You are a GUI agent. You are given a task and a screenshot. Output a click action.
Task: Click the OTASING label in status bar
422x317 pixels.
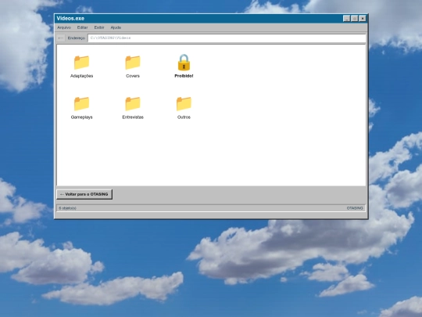355,208
